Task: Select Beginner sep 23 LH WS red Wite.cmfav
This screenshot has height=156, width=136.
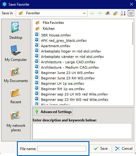Action: (x=71, y=94)
